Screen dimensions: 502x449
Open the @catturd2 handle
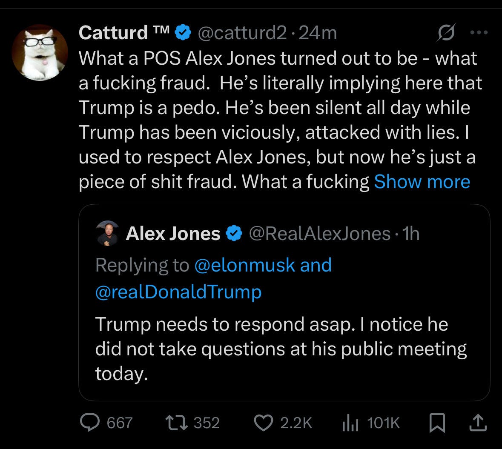(242, 33)
